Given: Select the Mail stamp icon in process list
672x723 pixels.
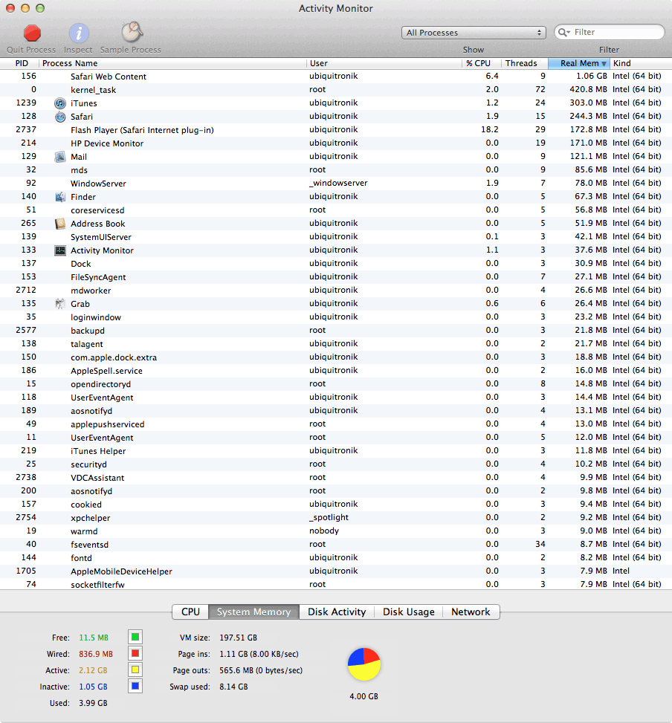Looking at the screenshot, I should pos(60,157).
